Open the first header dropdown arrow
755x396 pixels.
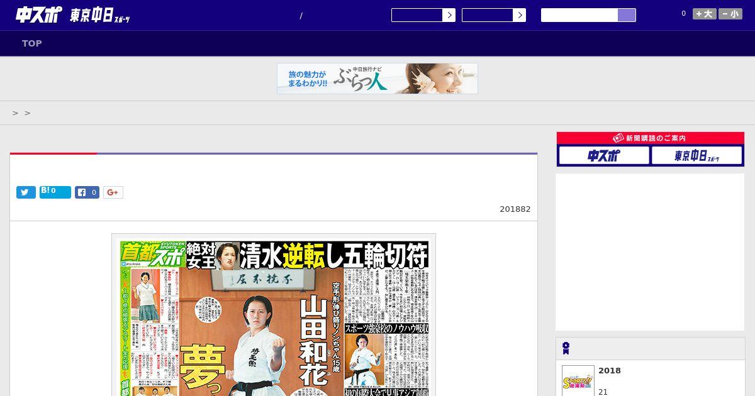pos(449,15)
